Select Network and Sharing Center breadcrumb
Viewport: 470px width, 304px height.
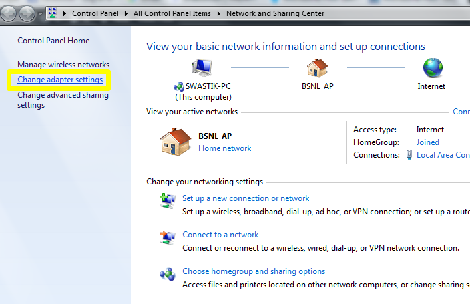pos(275,13)
